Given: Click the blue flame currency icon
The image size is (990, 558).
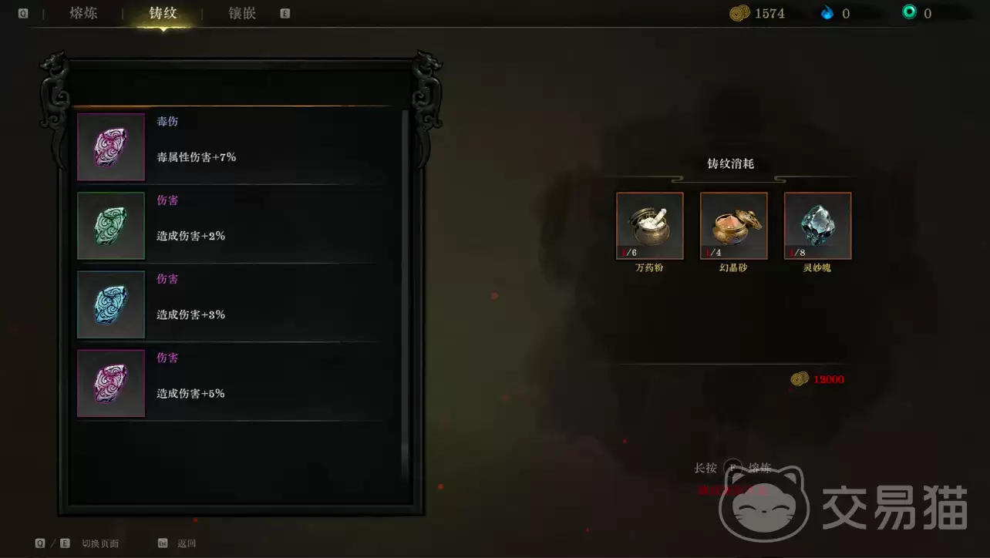Looking at the screenshot, I should click(x=827, y=13).
